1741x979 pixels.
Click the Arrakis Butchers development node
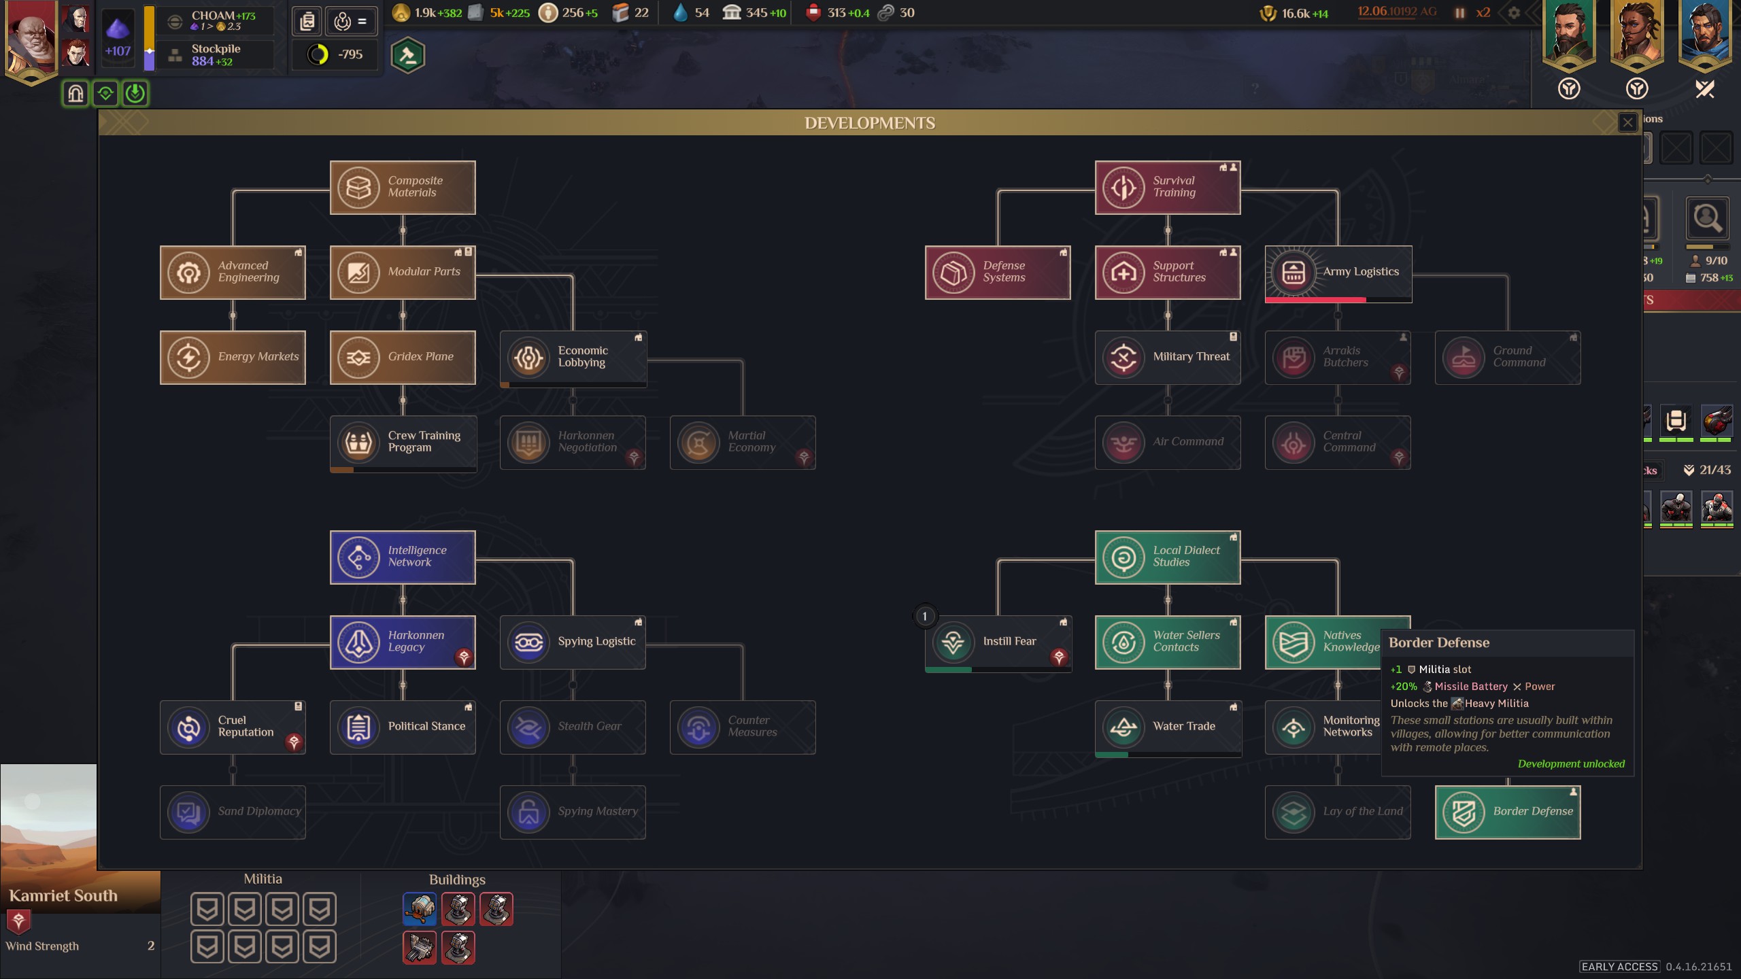pos(1338,357)
